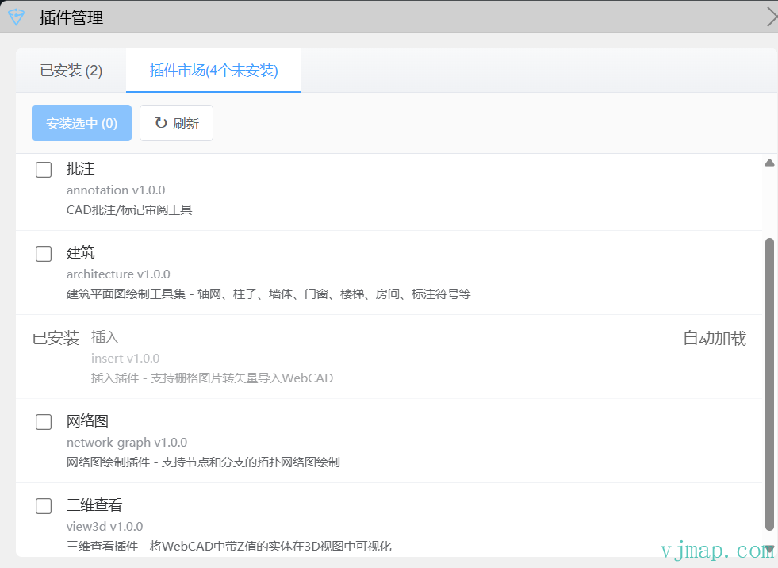Click the 建筑 plugin name
The height and width of the screenshot is (568, 778).
pyautogui.click(x=81, y=253)
